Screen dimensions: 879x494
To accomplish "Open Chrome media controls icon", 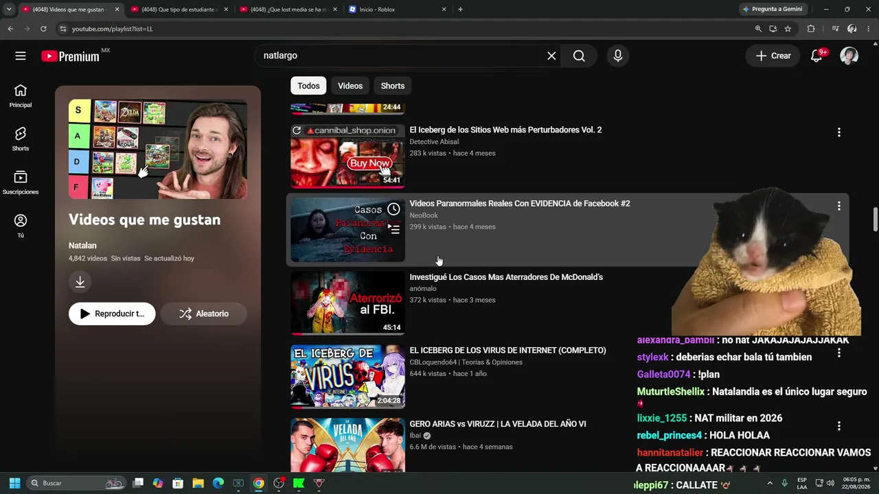I will [x=835, y=29].
